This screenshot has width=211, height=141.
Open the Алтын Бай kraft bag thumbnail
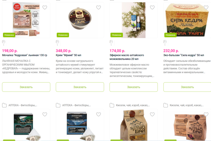click(x=134, y=125)
